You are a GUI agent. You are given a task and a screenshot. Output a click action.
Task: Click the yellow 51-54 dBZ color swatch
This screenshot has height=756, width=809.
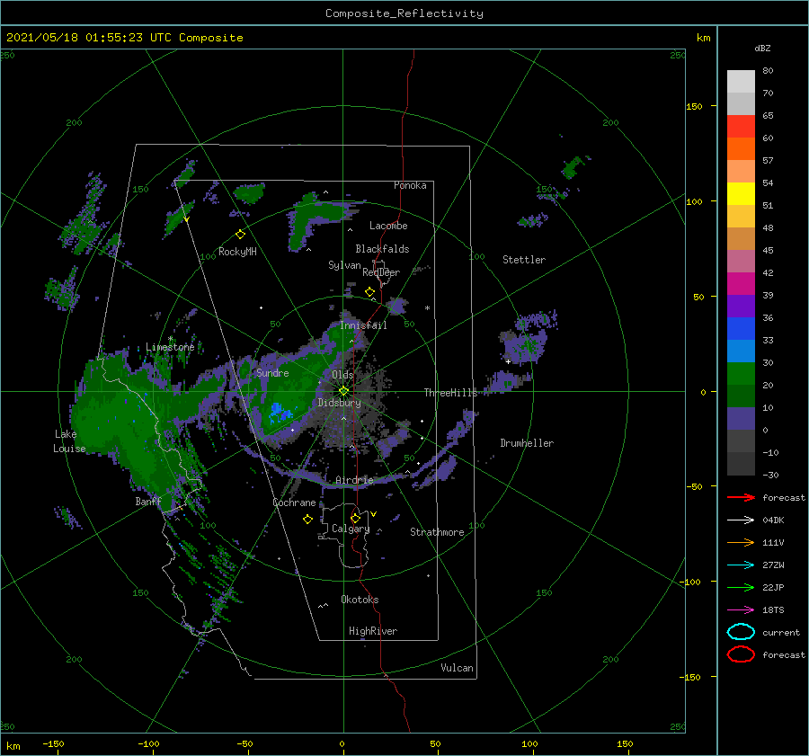741,194
